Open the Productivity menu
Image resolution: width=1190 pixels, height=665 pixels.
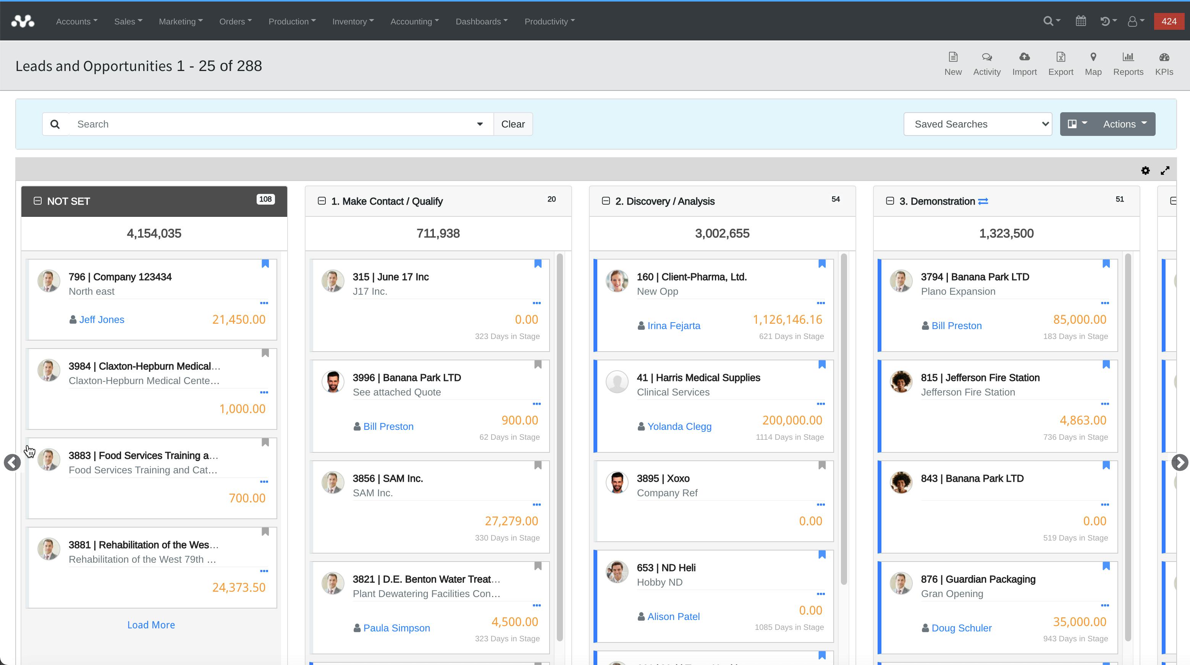coord(549,21)
